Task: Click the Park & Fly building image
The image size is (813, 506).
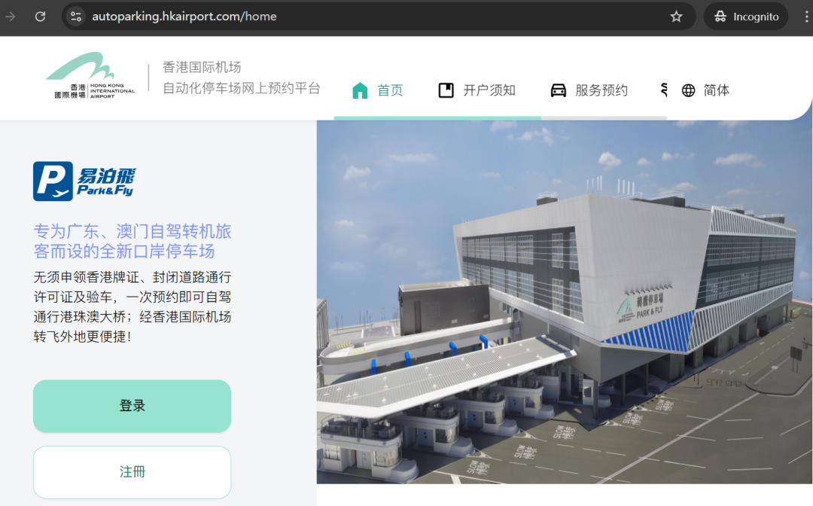Action: click(564, 302)
